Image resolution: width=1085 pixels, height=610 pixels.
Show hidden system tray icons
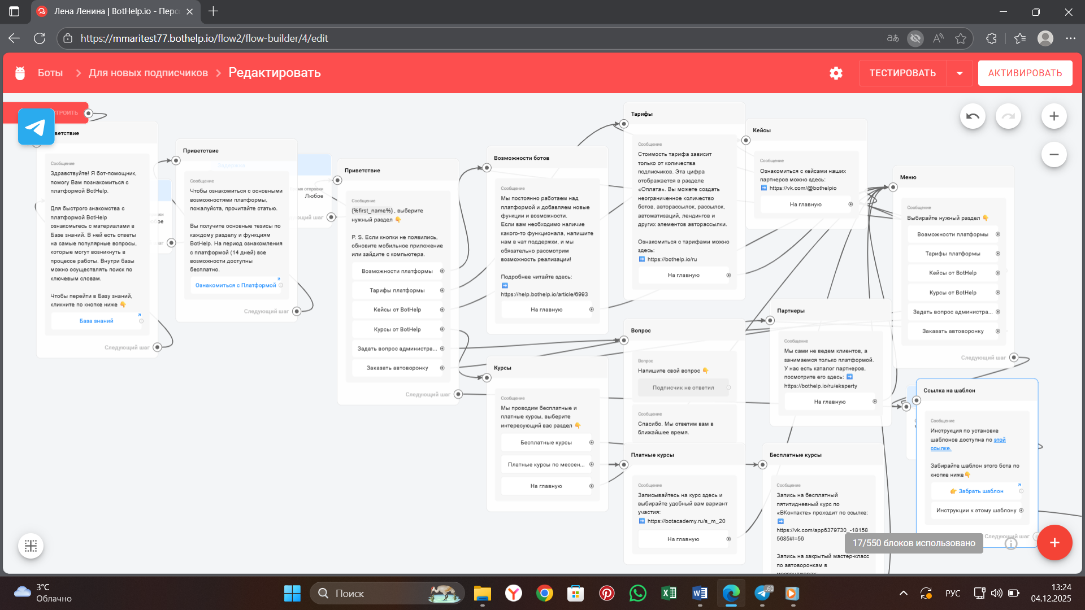click(903, 593)
